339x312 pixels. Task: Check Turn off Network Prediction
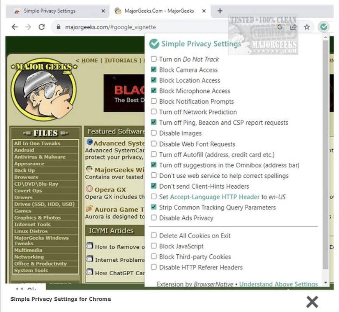[x=154, y=112]
